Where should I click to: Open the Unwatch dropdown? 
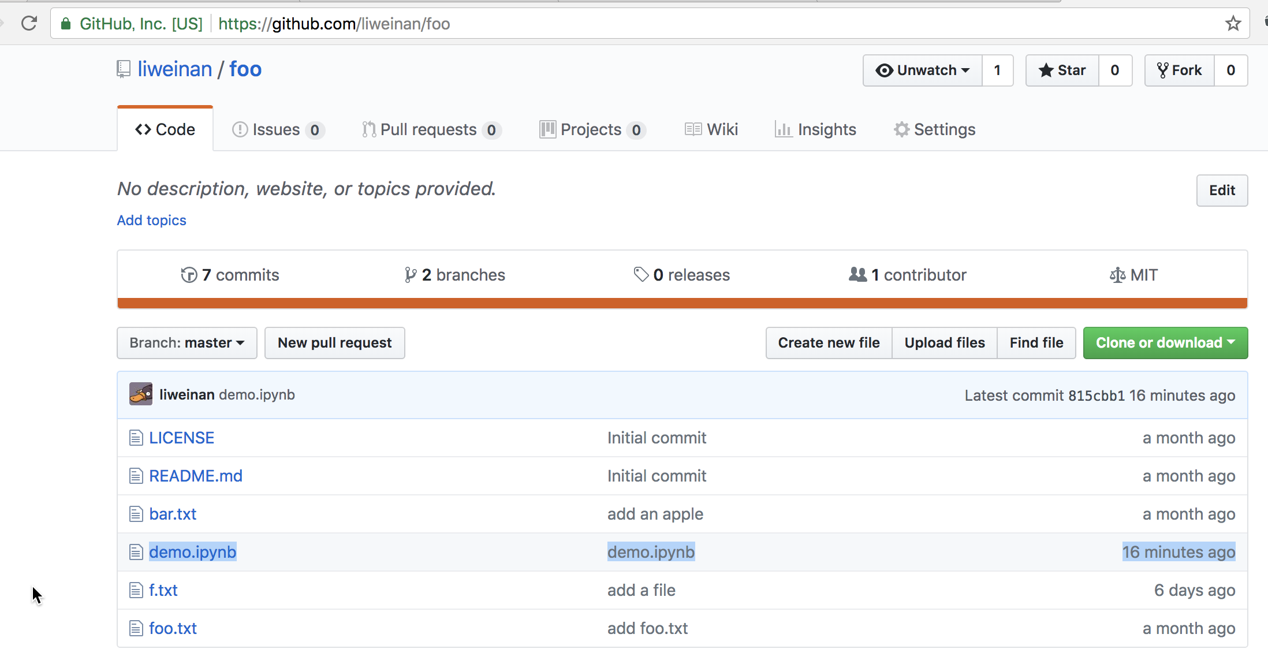(x=922, y=70)
